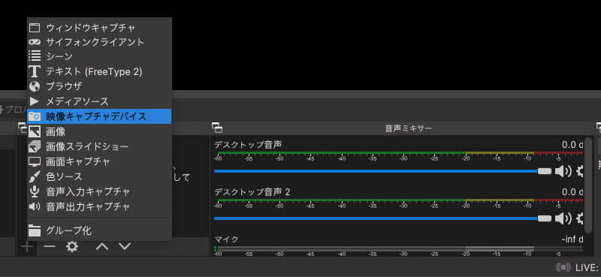Click the 音声ミキサー dock float icon
The width and height of the screenshot is (601, 277).
click(x=217, y=128)
